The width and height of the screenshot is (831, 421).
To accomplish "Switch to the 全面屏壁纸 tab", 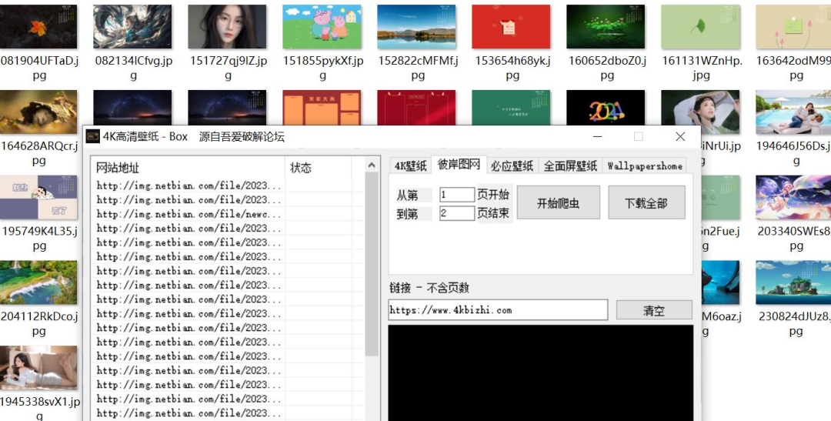I will (570, 166).
